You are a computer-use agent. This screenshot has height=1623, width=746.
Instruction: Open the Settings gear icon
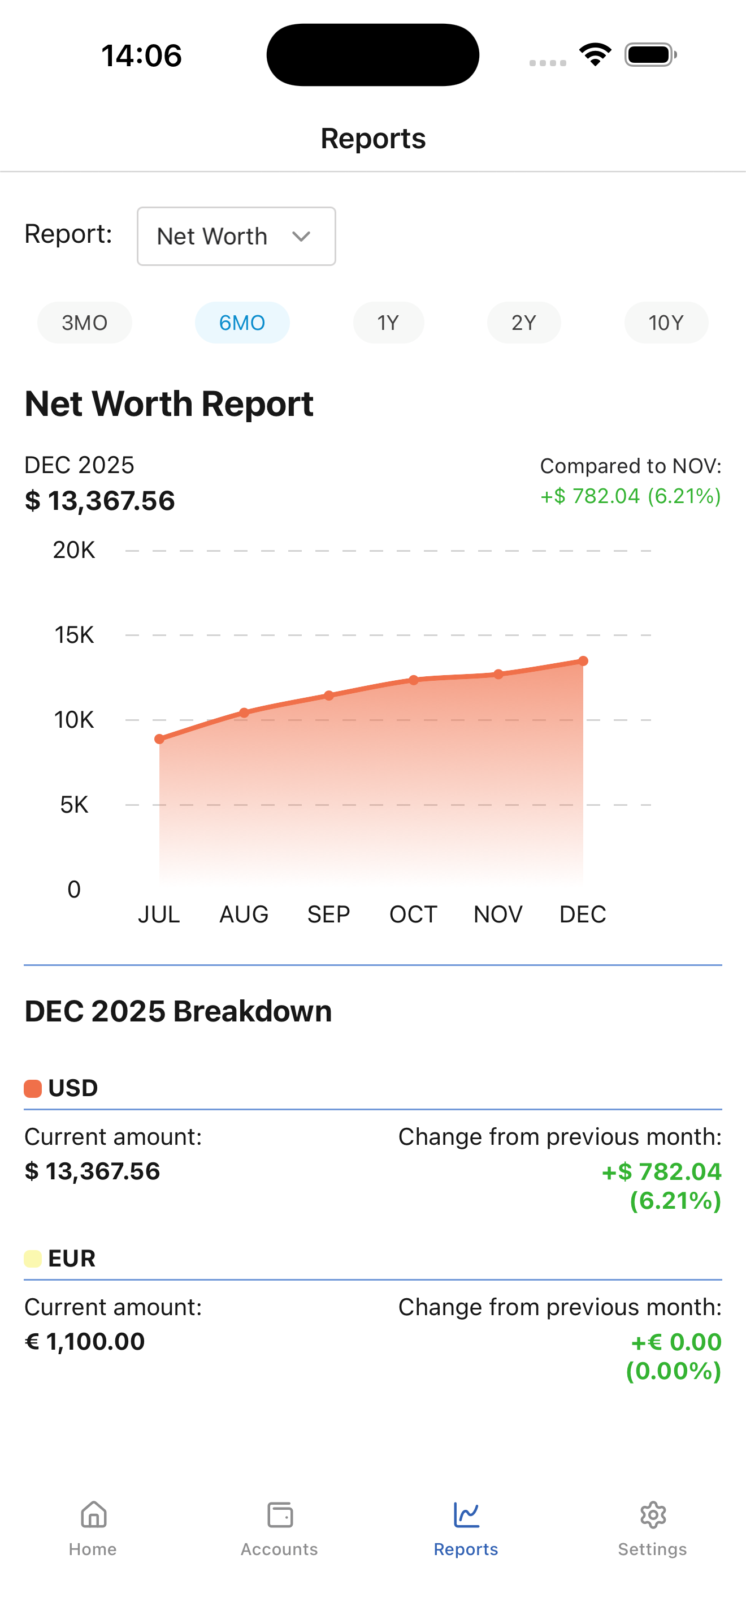tap(653, 1515)
